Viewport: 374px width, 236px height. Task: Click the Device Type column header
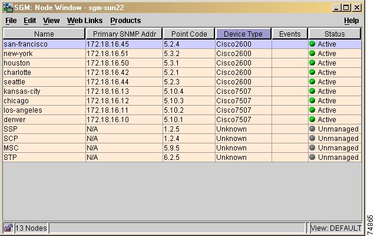pos(243,34)
